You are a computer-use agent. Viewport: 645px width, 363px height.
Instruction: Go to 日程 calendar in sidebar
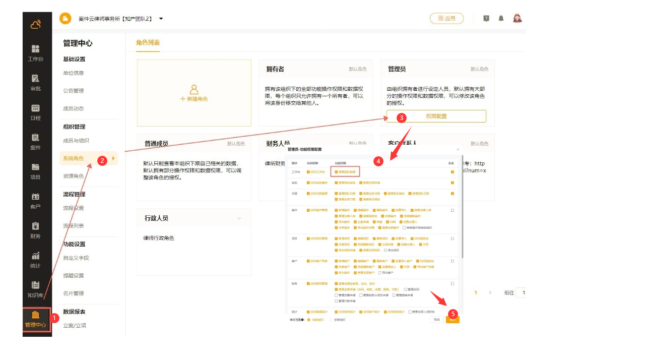click(x=35, y=111)
